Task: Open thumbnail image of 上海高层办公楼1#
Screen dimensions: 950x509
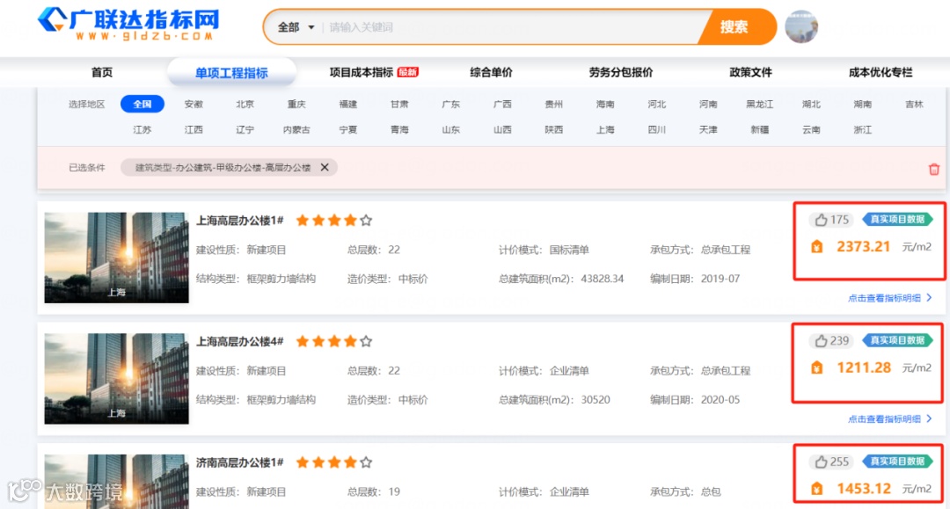Action: [x=116, y=258]
